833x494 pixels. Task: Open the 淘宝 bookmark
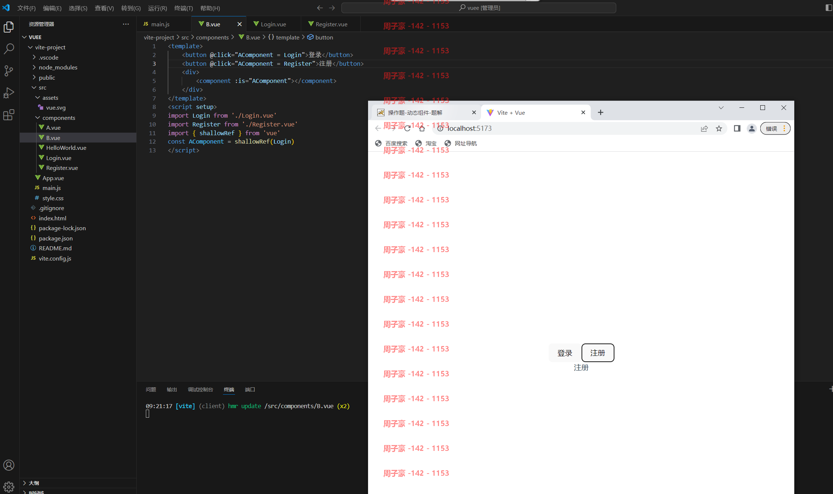(x=426, y=143)
